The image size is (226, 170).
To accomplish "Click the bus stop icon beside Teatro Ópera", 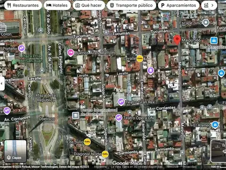I will tap(129, 112).
